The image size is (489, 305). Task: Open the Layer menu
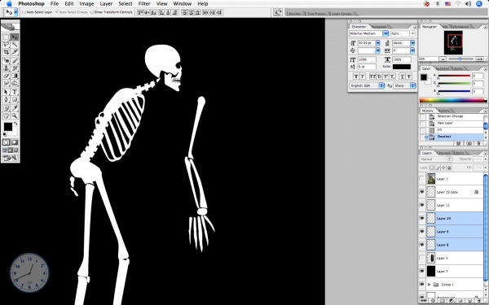106,4
